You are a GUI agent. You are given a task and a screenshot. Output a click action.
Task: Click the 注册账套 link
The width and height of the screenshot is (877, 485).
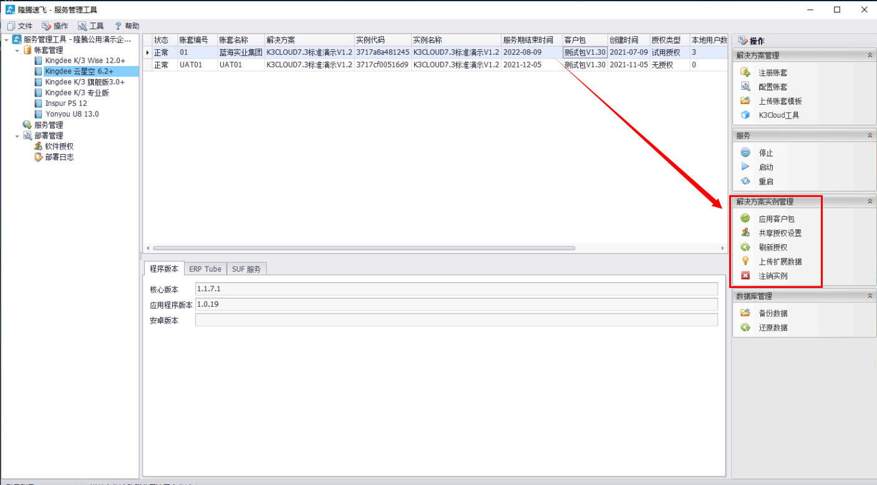click(x=773, y=73)
